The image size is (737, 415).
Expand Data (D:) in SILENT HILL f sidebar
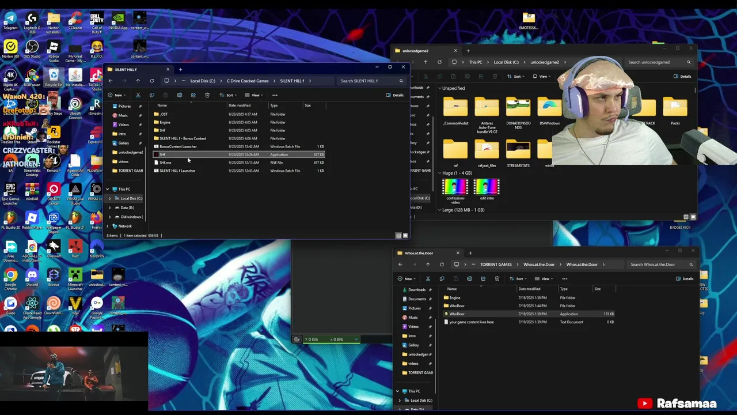[109, 207]
